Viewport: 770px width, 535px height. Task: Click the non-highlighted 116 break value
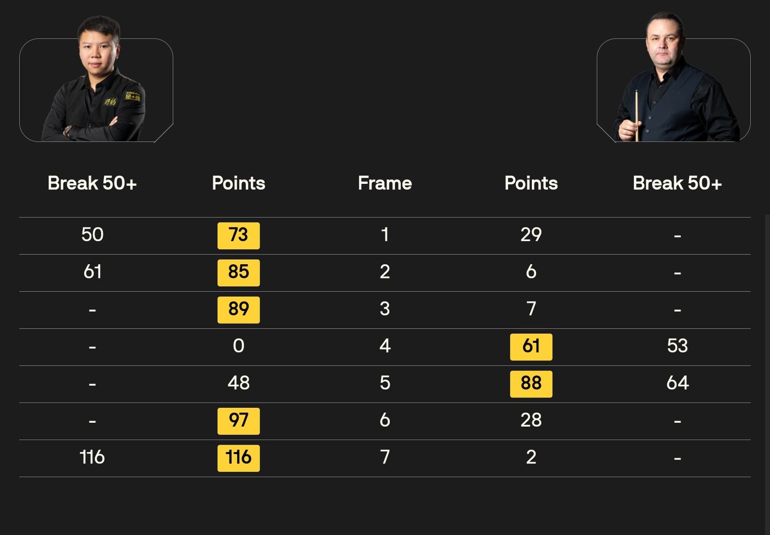(x=92, y=457)
